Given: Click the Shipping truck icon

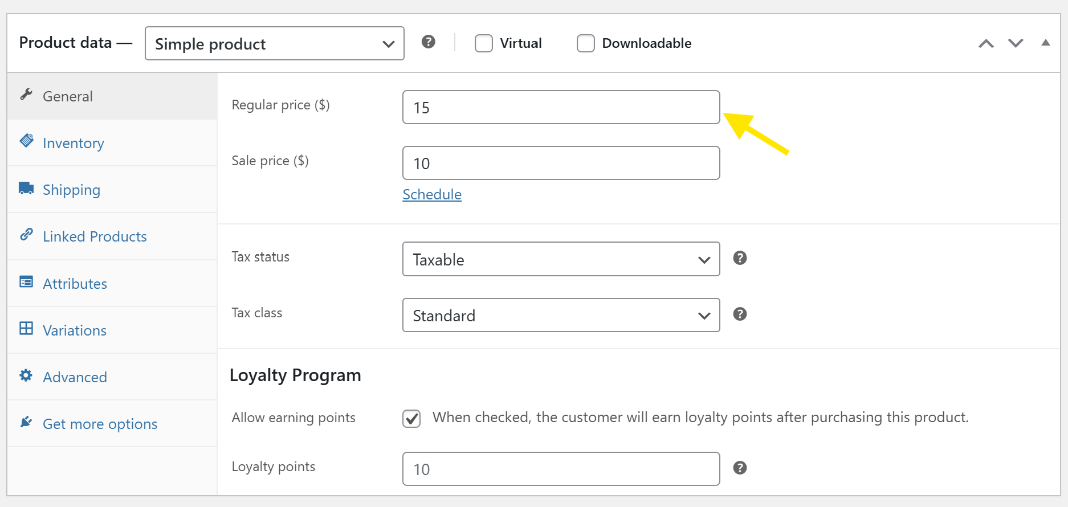Looking at the screenshot, I should tap(26, 189).
